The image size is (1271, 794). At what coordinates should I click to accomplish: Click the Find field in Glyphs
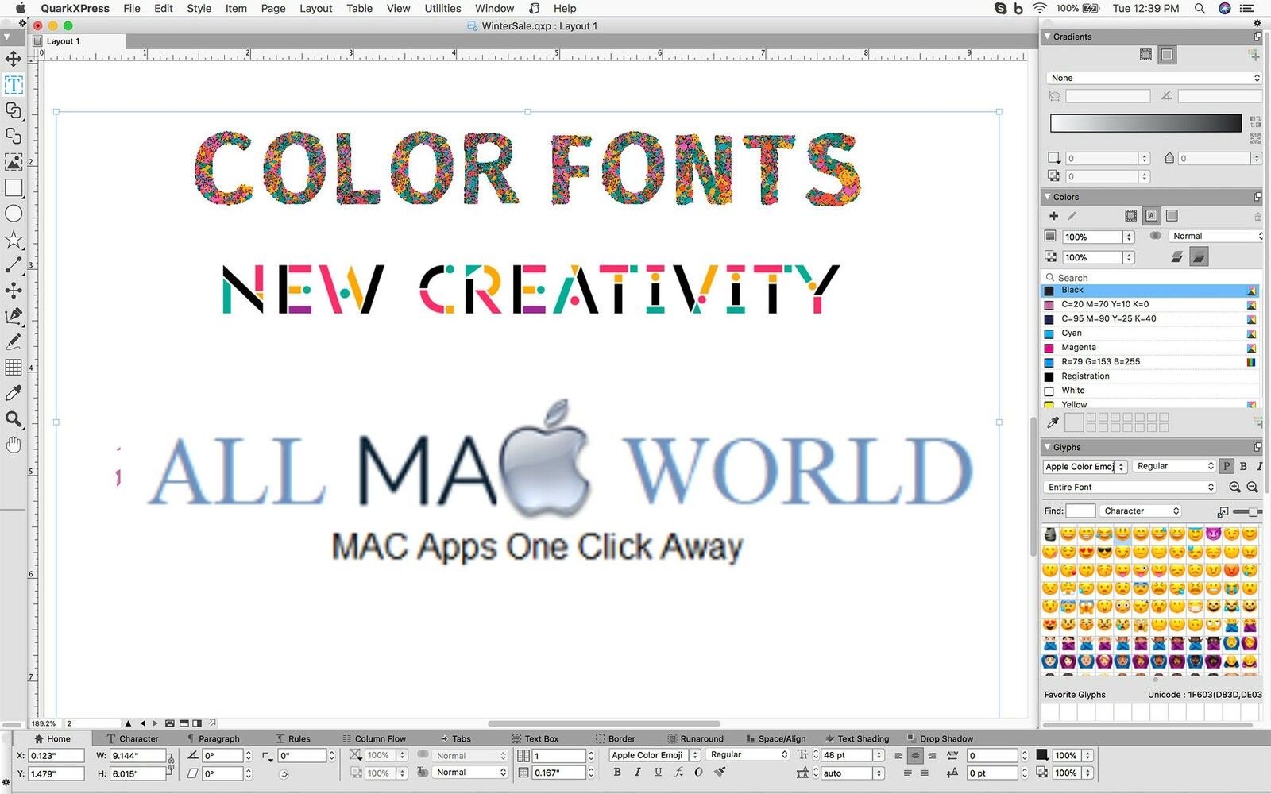coord(1080,511)
